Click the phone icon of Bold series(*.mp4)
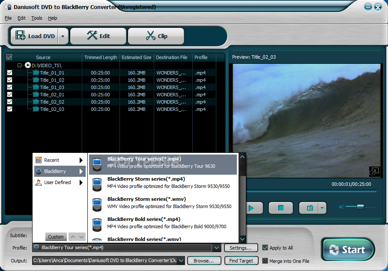The height and width of the screenshot is (271, 388). (x=97, y=225)
